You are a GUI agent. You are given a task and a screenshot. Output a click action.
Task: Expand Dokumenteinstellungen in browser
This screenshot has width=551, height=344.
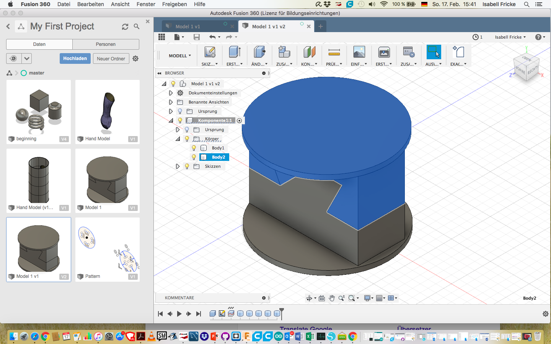(171, 93)
